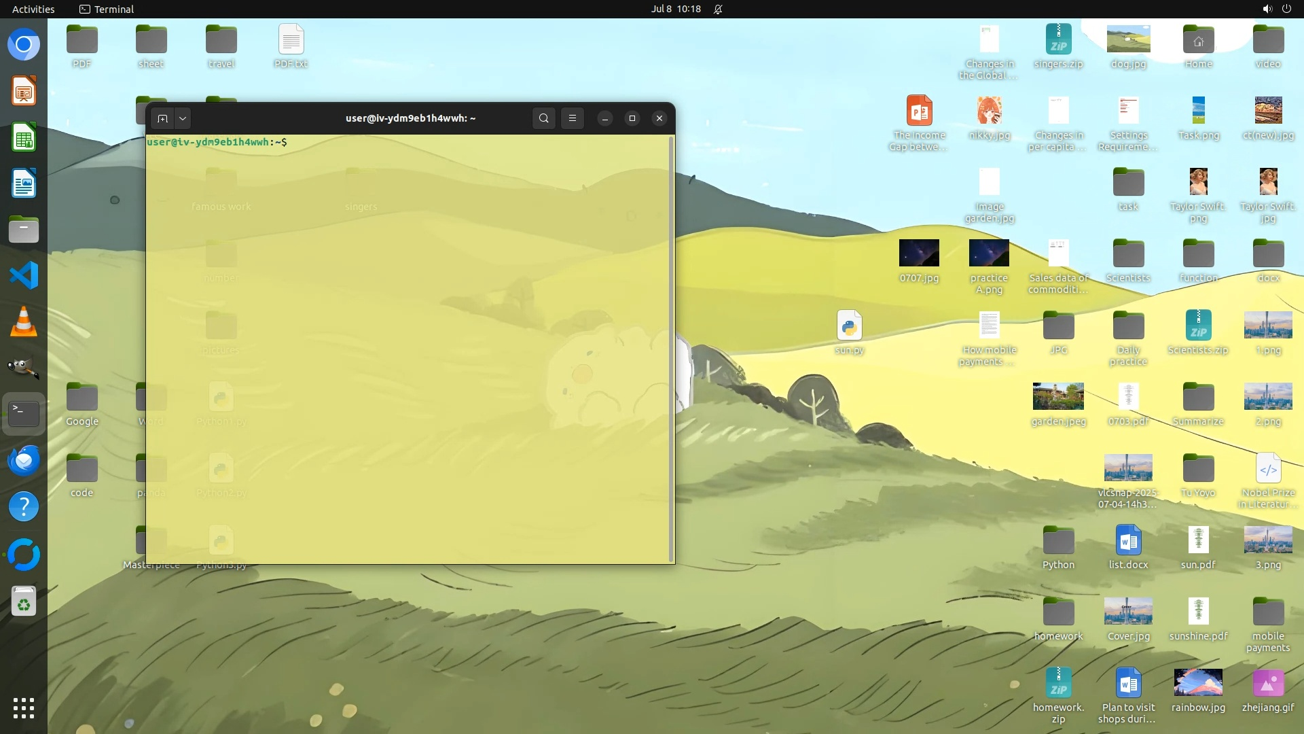
Task: Select the rainbow.jpg thumbnail
Action: 1198,682
